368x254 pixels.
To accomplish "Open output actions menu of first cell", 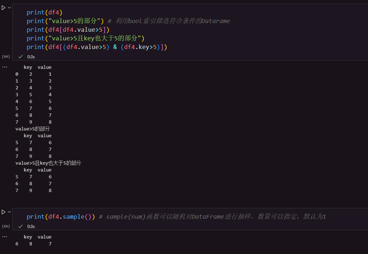I will pos(5,67).
